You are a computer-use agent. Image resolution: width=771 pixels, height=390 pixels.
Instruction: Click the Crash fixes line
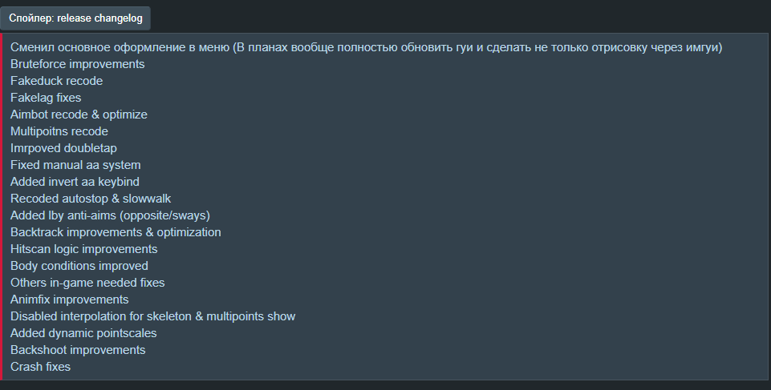click(40, 367)
